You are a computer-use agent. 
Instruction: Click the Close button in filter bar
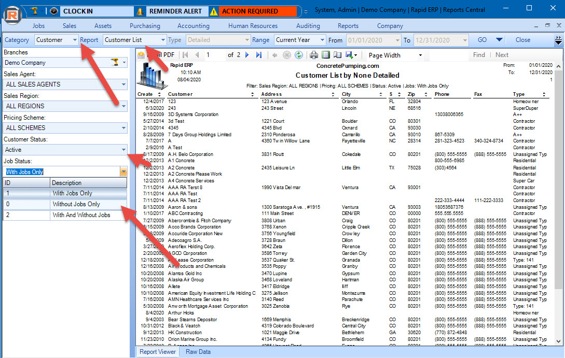523,40
